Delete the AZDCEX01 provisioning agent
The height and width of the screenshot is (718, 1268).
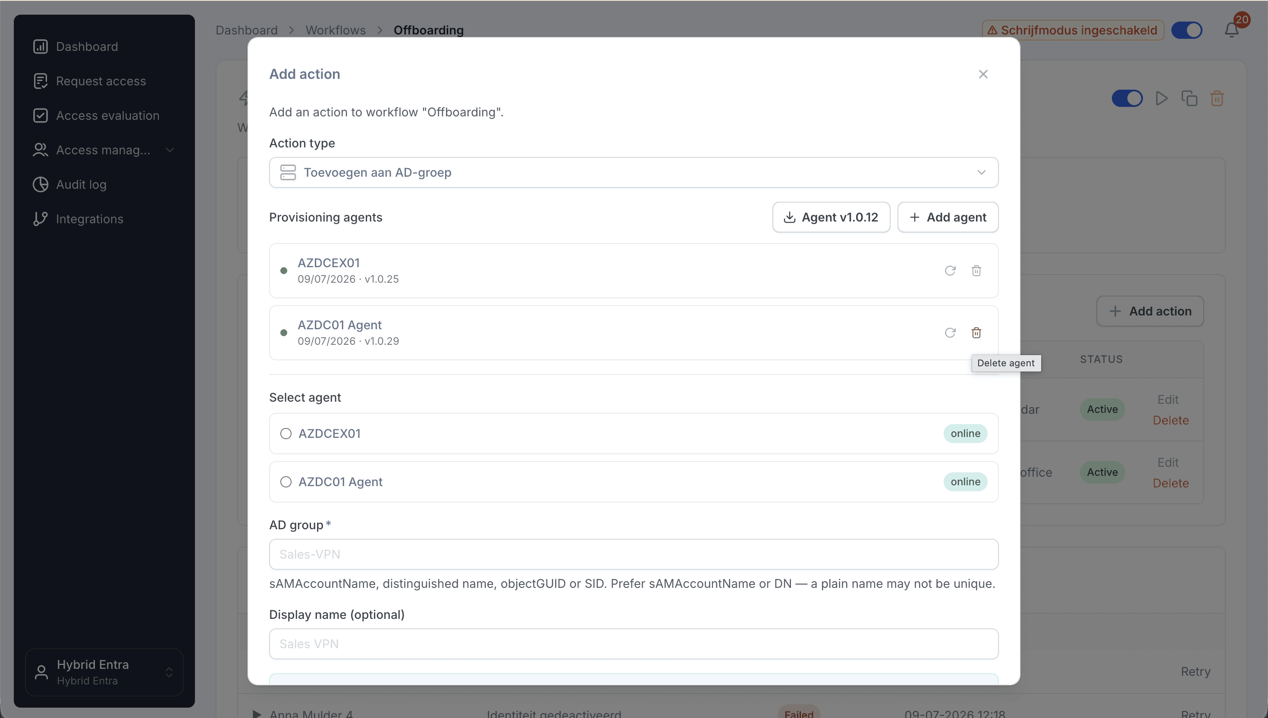click(976, 271)
